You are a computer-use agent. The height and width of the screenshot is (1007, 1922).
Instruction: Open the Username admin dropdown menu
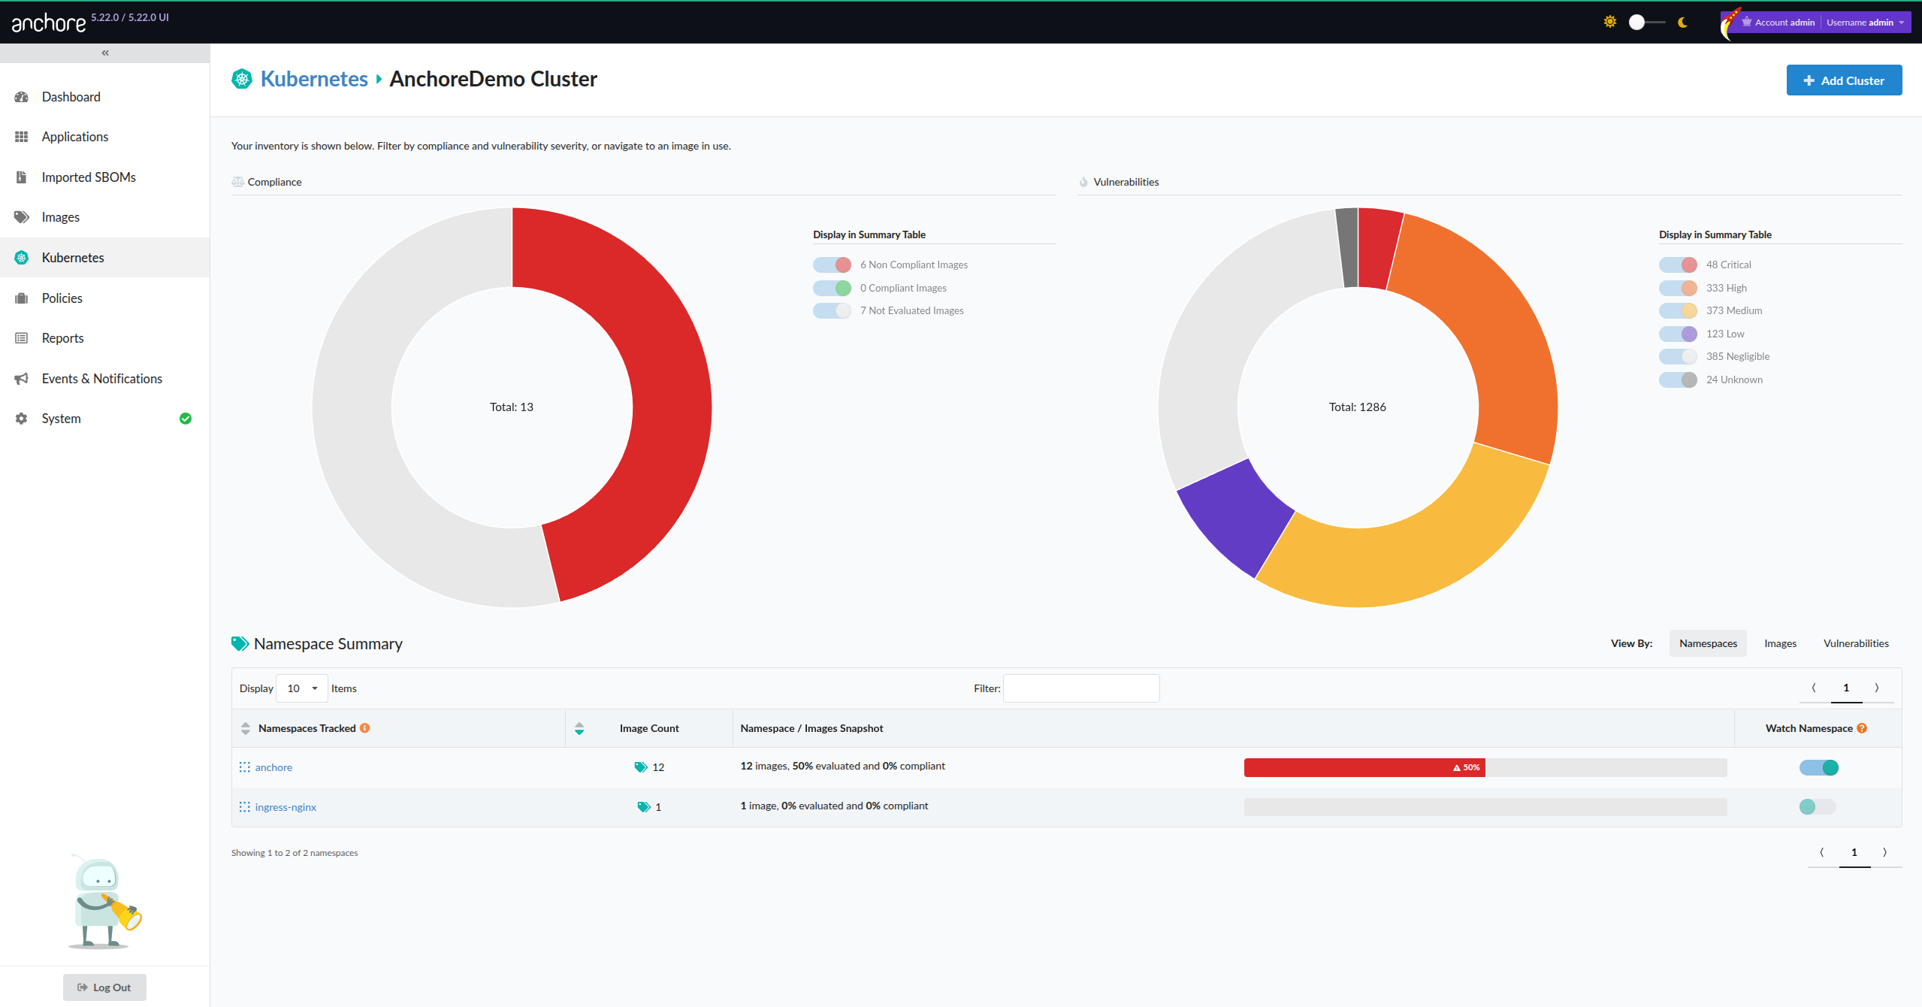click(x=1866, y=23)
